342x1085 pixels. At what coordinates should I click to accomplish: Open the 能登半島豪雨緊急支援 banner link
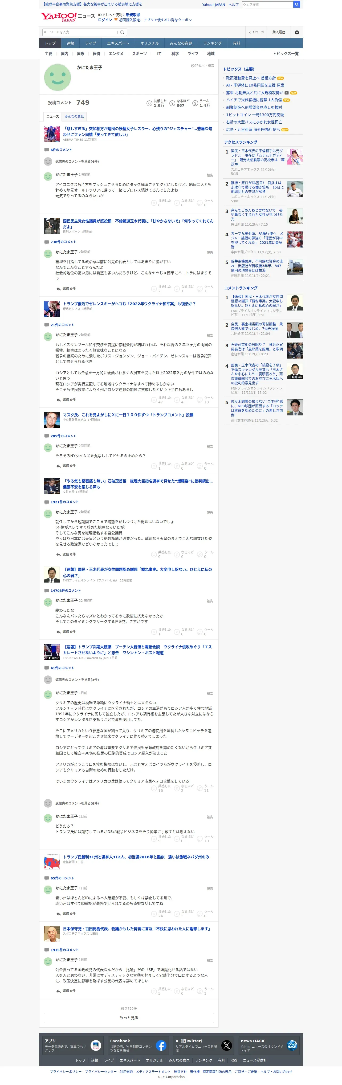click(x=92, y=4)
